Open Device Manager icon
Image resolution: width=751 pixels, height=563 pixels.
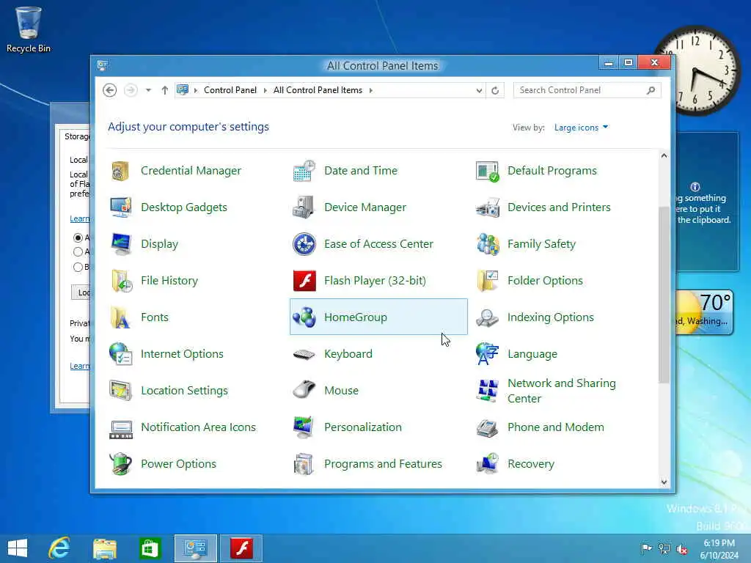pyautogui.click(x=304, y=207)
